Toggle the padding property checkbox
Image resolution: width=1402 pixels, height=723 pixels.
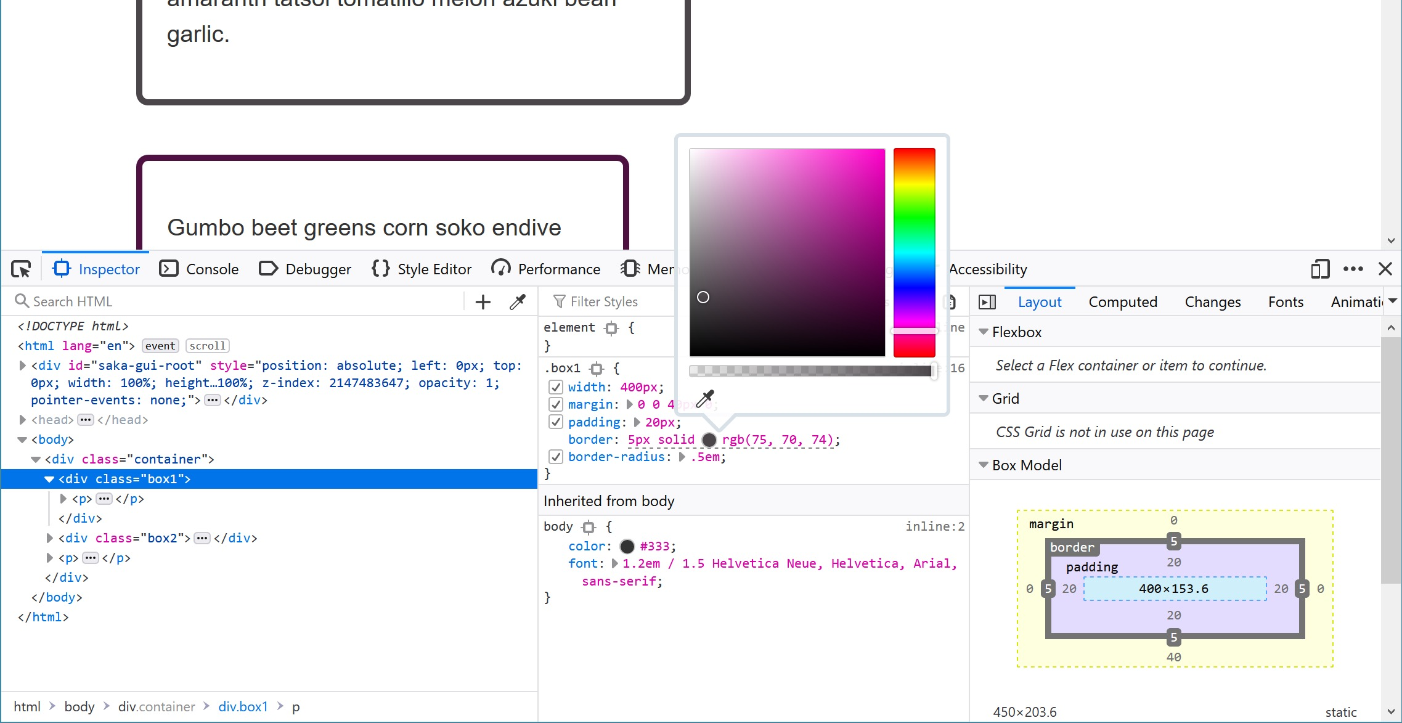(x=554, y=422)
